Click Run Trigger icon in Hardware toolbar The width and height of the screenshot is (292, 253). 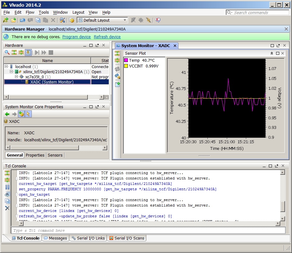(37, 53)
